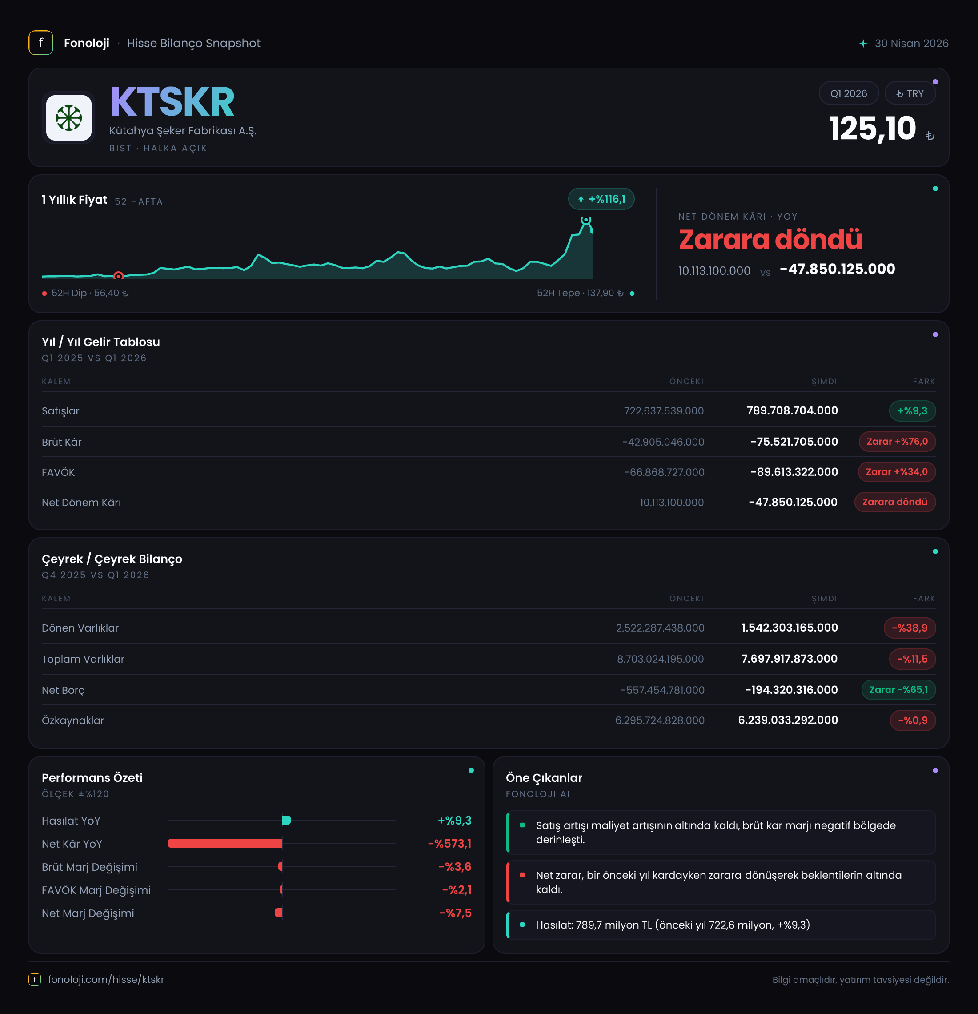Click the Satışlar row label
This screenshot has height=1014, width=978.
coord(60,411)
